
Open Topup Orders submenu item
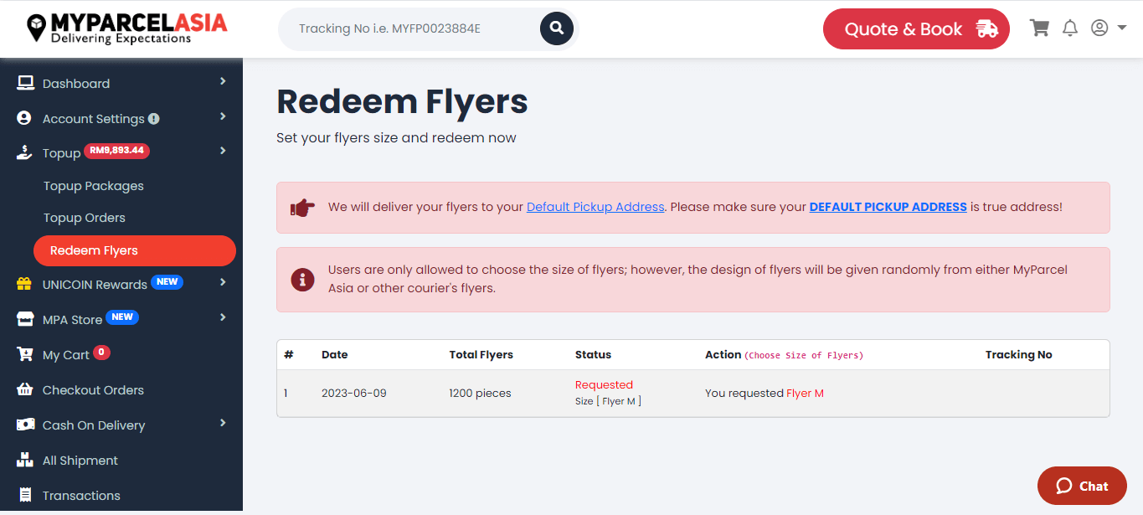coord(85,218)
